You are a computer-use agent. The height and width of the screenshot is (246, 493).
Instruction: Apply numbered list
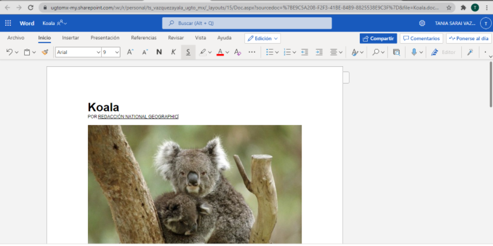[x=287, y=52]
